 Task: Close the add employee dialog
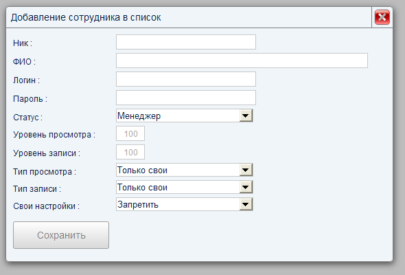(x=382, y=17)
